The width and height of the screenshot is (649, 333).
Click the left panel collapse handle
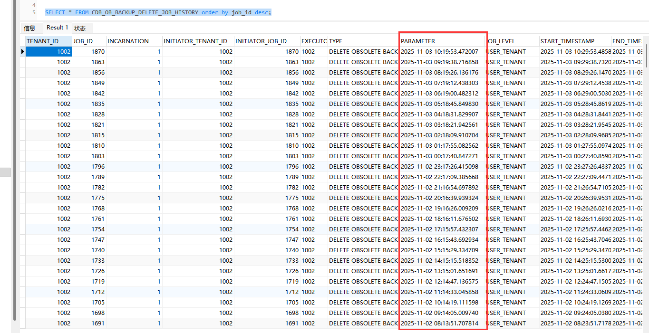pyautogui.click(x=5, y=172)
